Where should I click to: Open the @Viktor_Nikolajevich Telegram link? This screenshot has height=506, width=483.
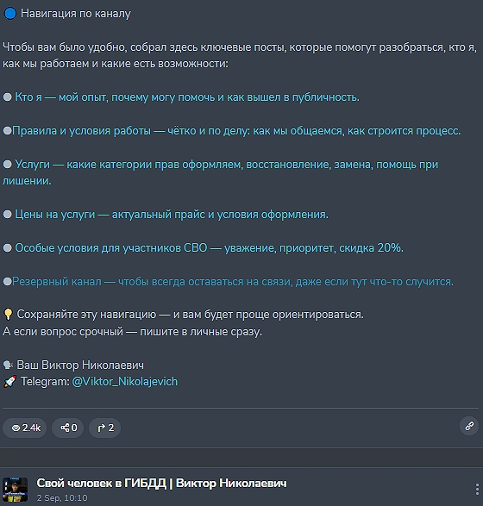click(125, 381)
